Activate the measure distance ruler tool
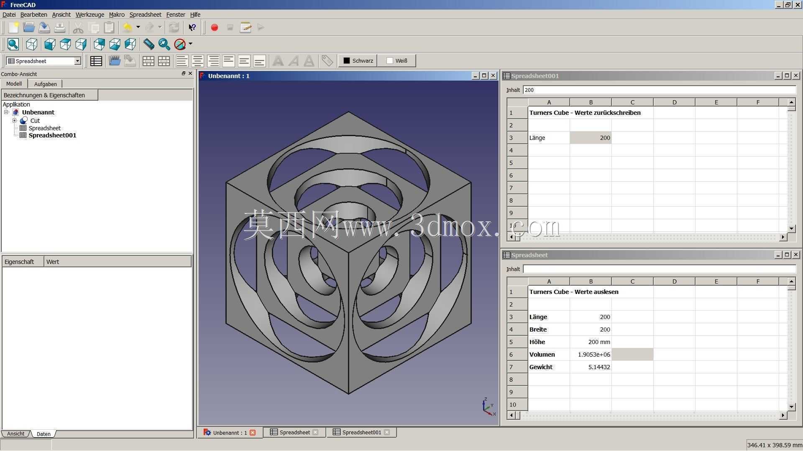This screenshot has height=451, width=803. [148, 44]
